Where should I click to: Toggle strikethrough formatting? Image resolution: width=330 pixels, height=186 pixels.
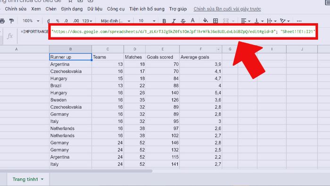point(183,21)
